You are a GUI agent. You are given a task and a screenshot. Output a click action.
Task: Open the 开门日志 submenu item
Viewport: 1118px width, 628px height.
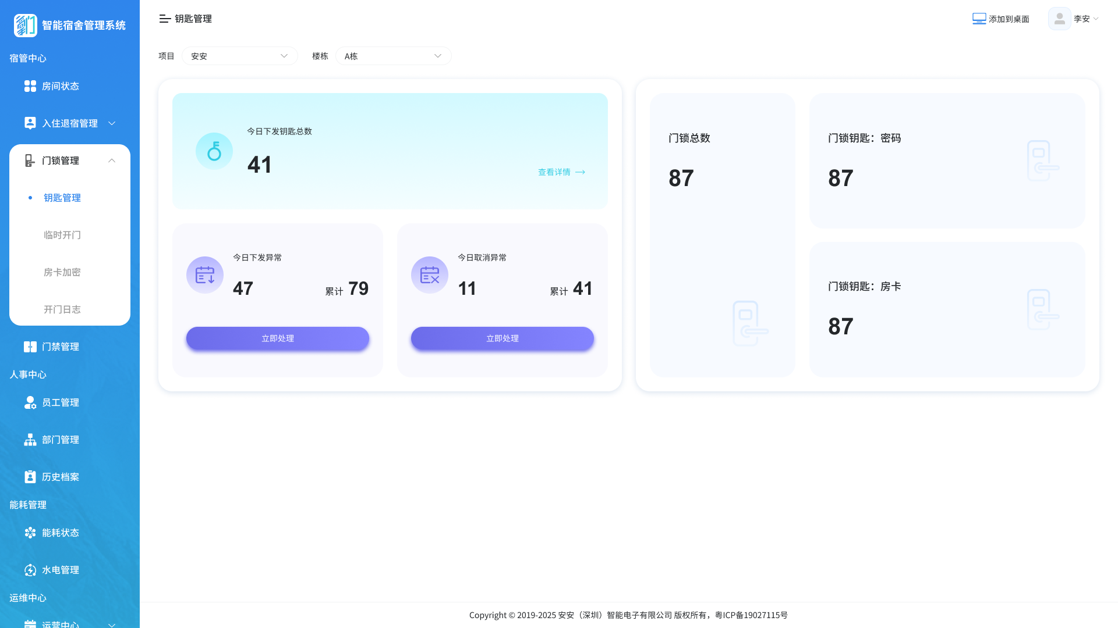click(62, 309)
